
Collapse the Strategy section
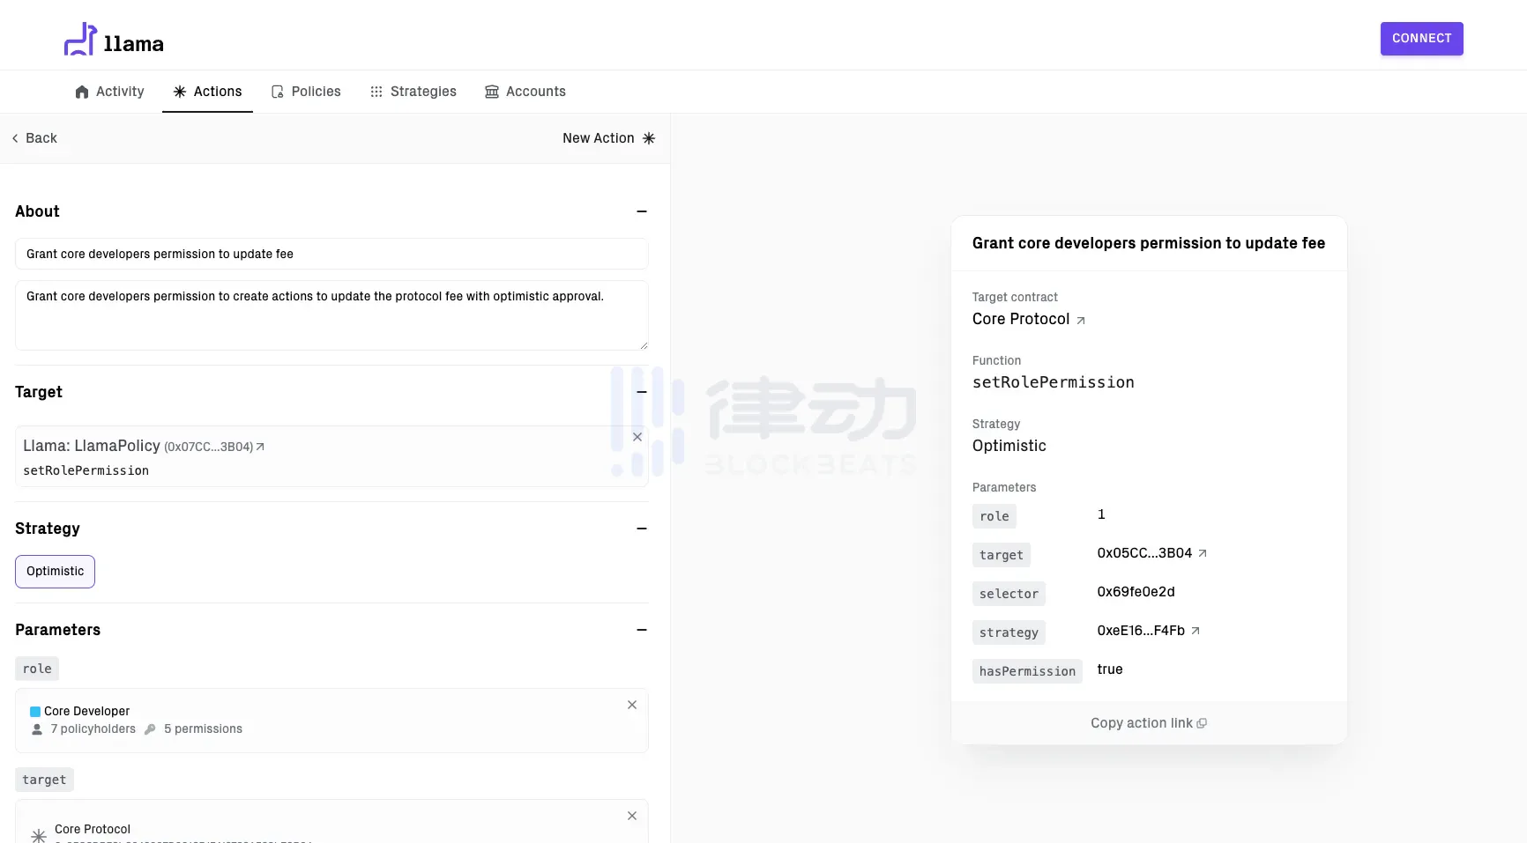642,529
